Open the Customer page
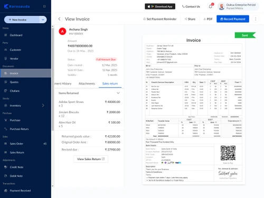The height and width of the screenshot is (198, 264). 15,50
